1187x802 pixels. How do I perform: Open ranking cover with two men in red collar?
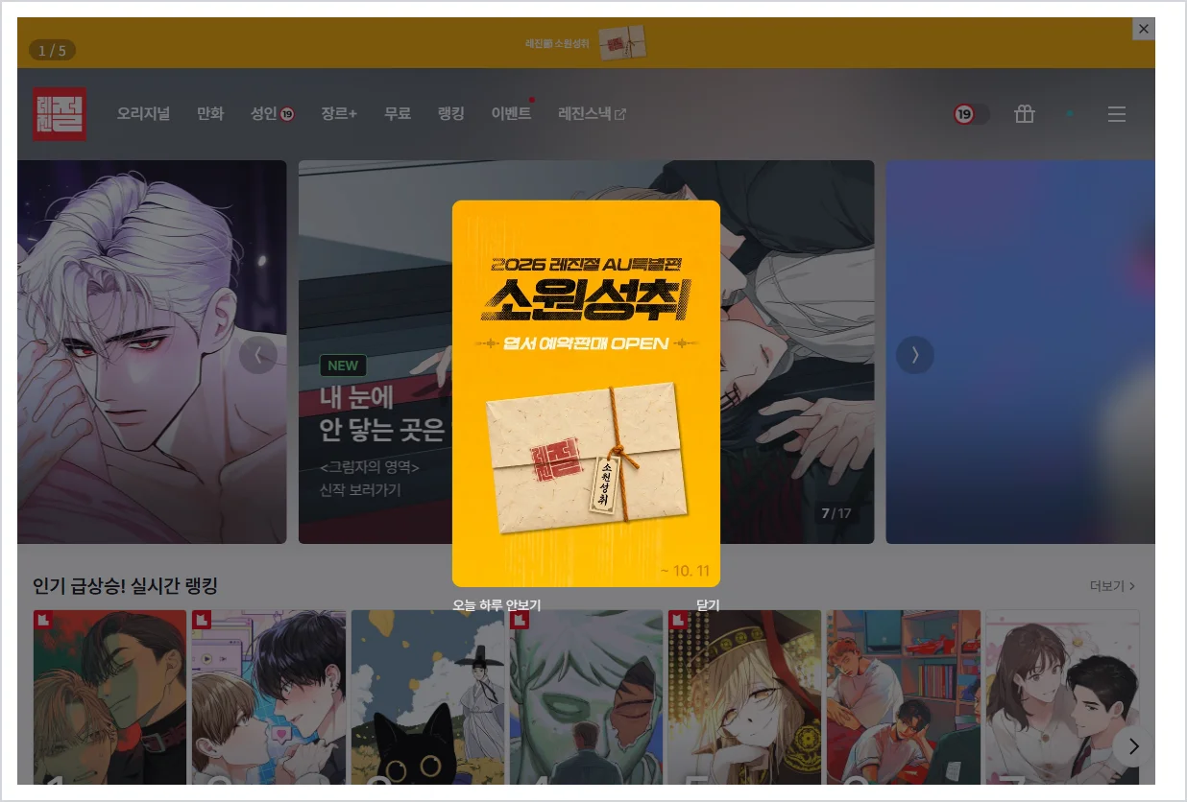(110, 697)
